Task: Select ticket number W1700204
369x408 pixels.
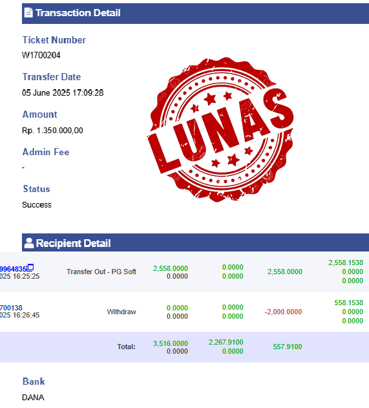Action: (x=41, y=55)
